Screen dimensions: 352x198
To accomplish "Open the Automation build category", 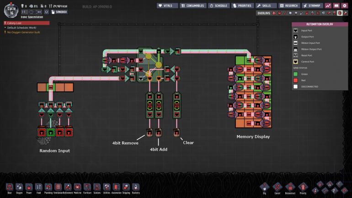I will [x=116, y=187].
